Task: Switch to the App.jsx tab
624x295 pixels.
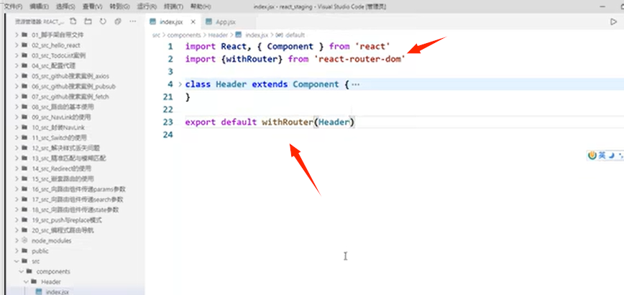Action: [226, 22]
